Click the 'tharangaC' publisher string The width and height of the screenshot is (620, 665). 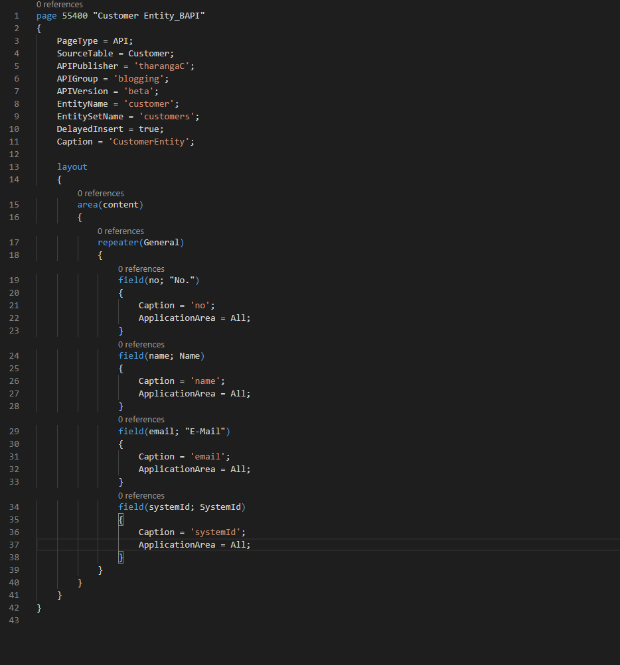[x=161, y=66]
